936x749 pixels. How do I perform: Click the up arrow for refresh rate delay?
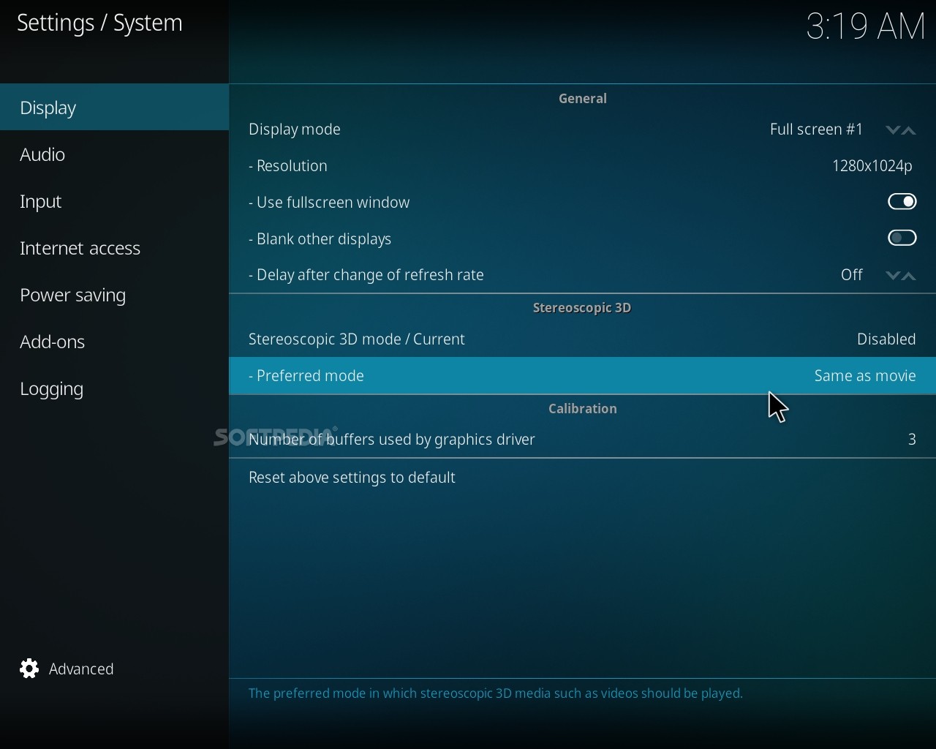coord(910,276)
